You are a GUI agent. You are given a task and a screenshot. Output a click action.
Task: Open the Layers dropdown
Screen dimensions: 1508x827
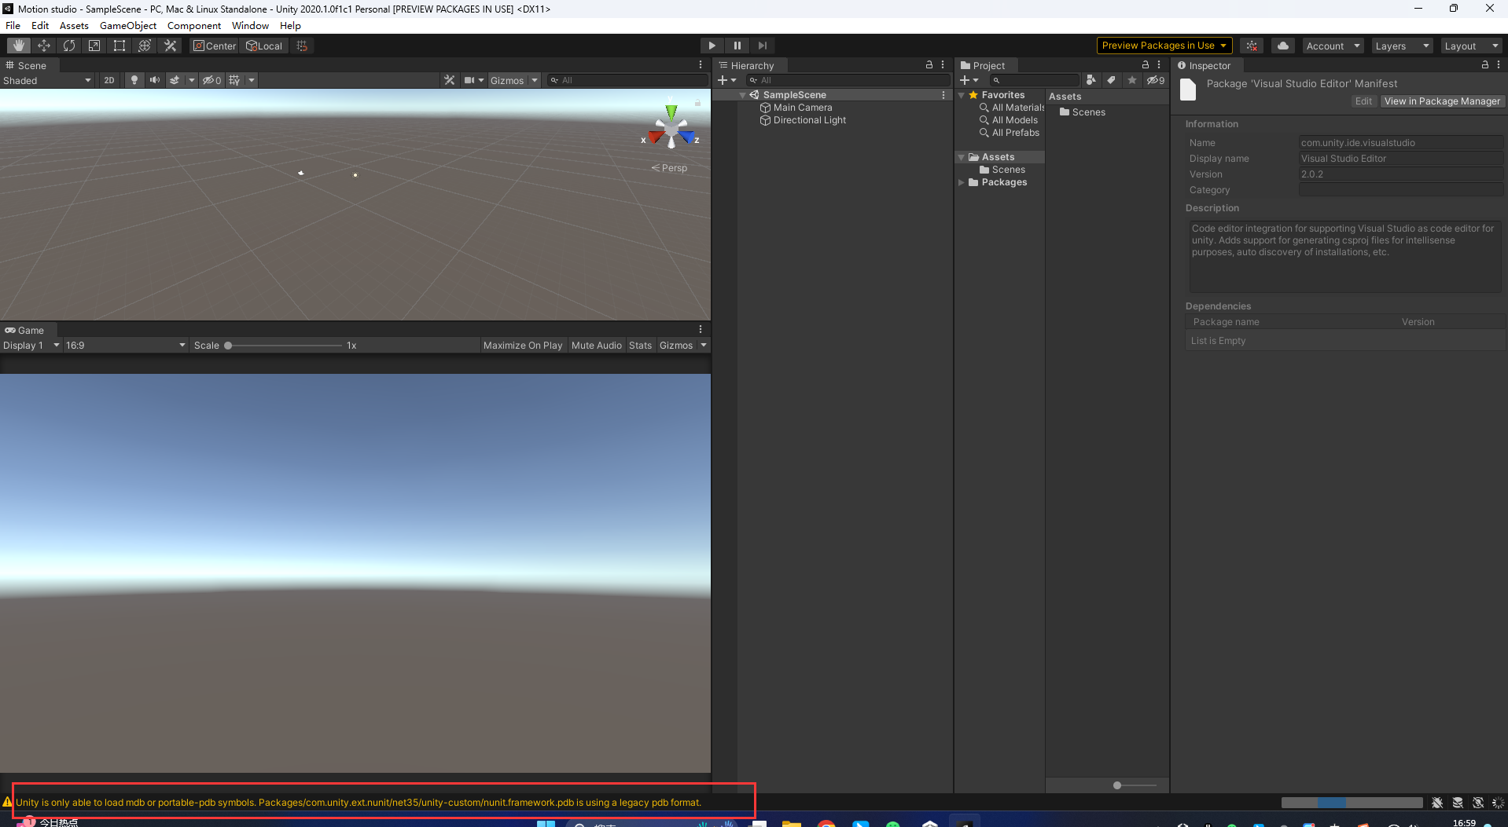[1401, 46]
